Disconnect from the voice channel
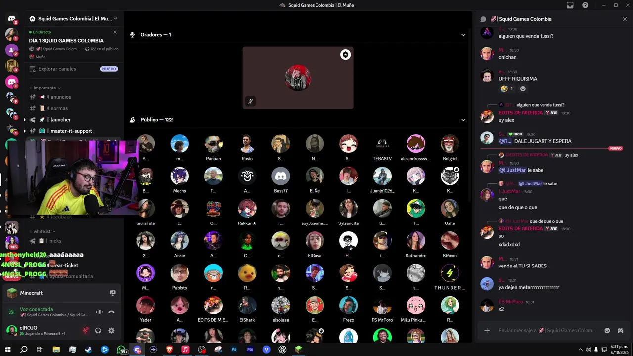The image size is (633, 356). point(112,312)
